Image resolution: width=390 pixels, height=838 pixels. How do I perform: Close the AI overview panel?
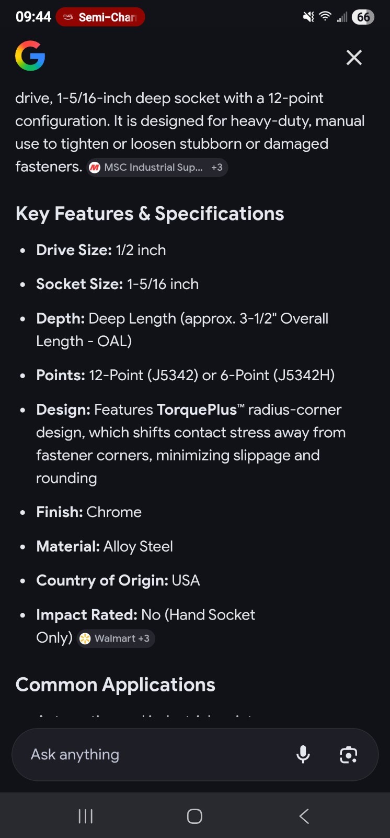(x=354, y=58)
